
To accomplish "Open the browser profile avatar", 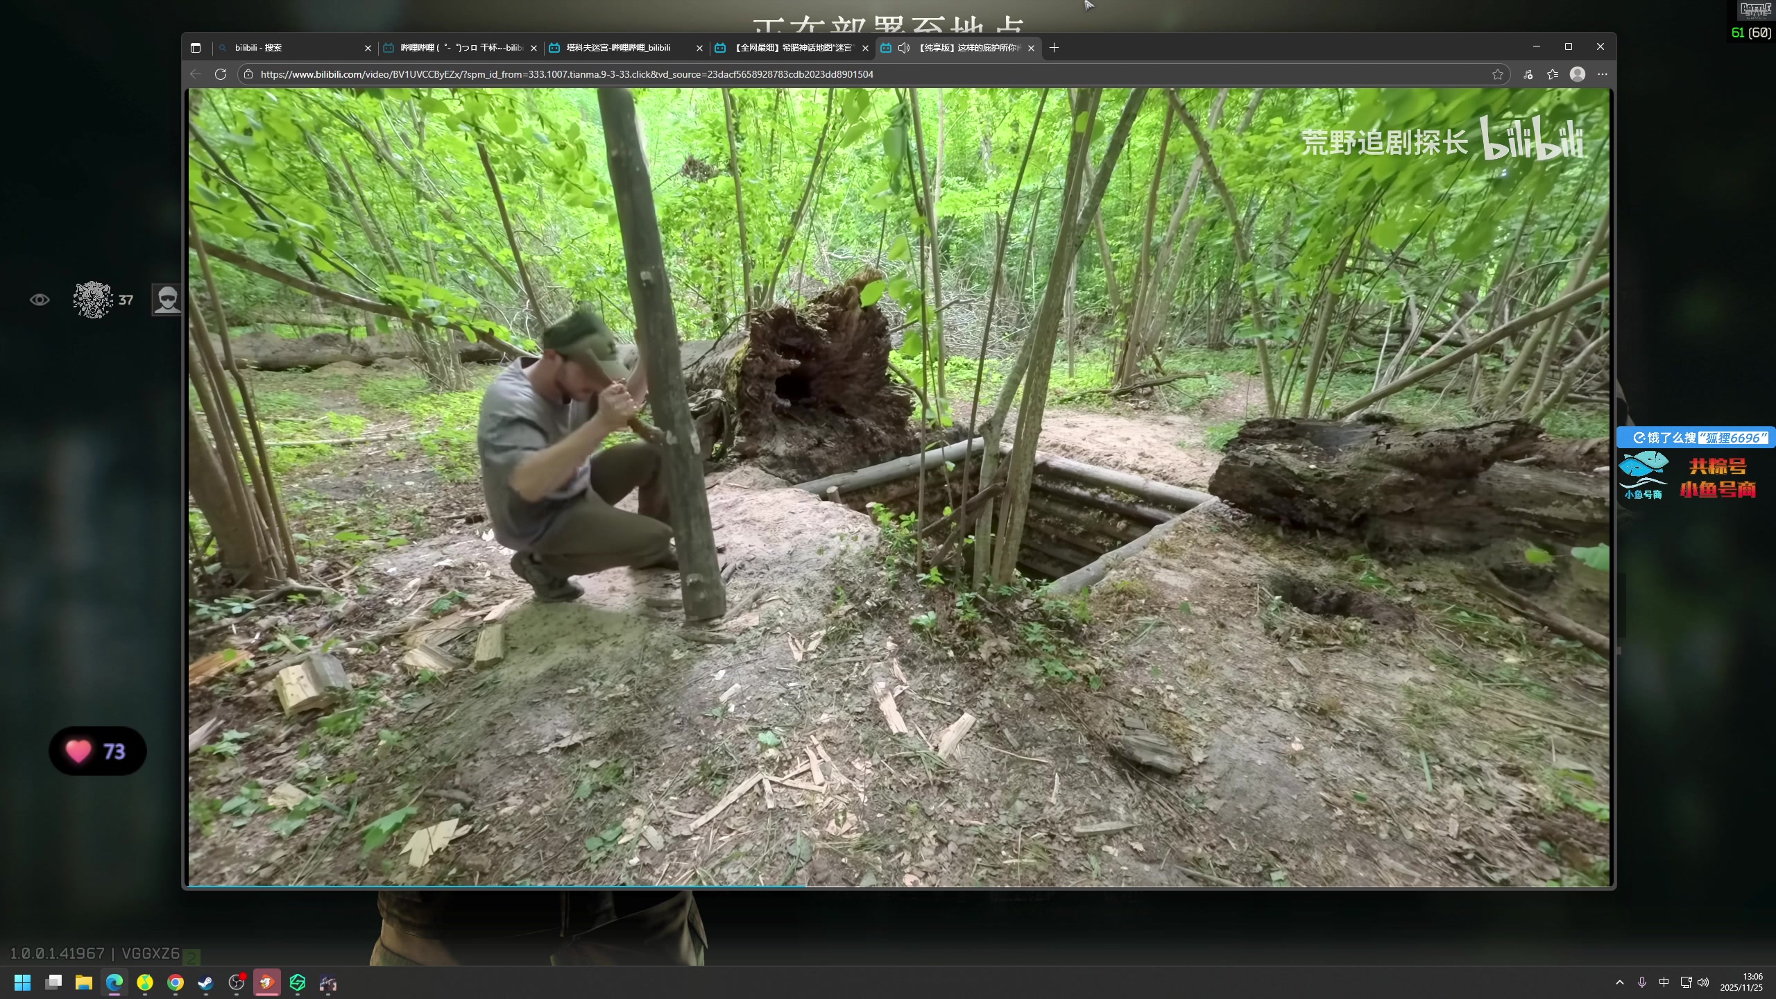I will pos(1577,74).
